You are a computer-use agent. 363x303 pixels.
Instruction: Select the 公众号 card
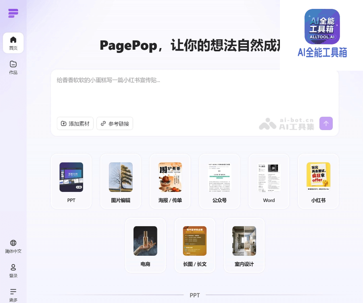(x=219, y=181)
